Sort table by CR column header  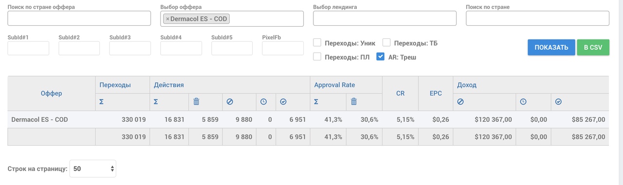(400, 93)
